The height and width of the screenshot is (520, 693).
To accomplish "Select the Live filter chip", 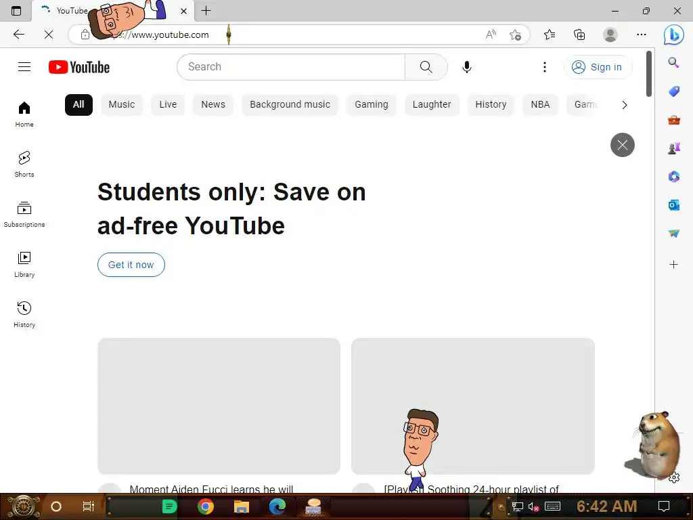I will pos(168,105).
